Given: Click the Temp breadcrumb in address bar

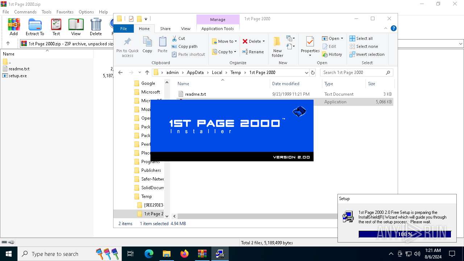Looking at the screenshot, I should coord(236,72).
